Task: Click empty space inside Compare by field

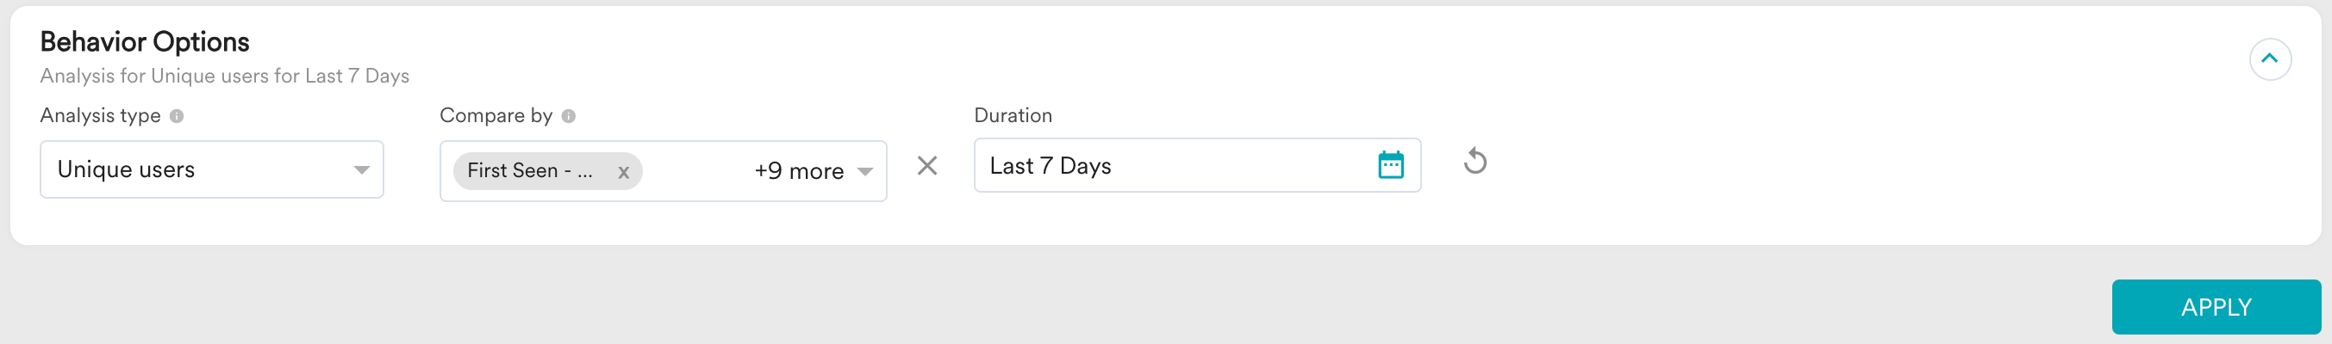Action: pyautogui.click(x=695, y=170)
